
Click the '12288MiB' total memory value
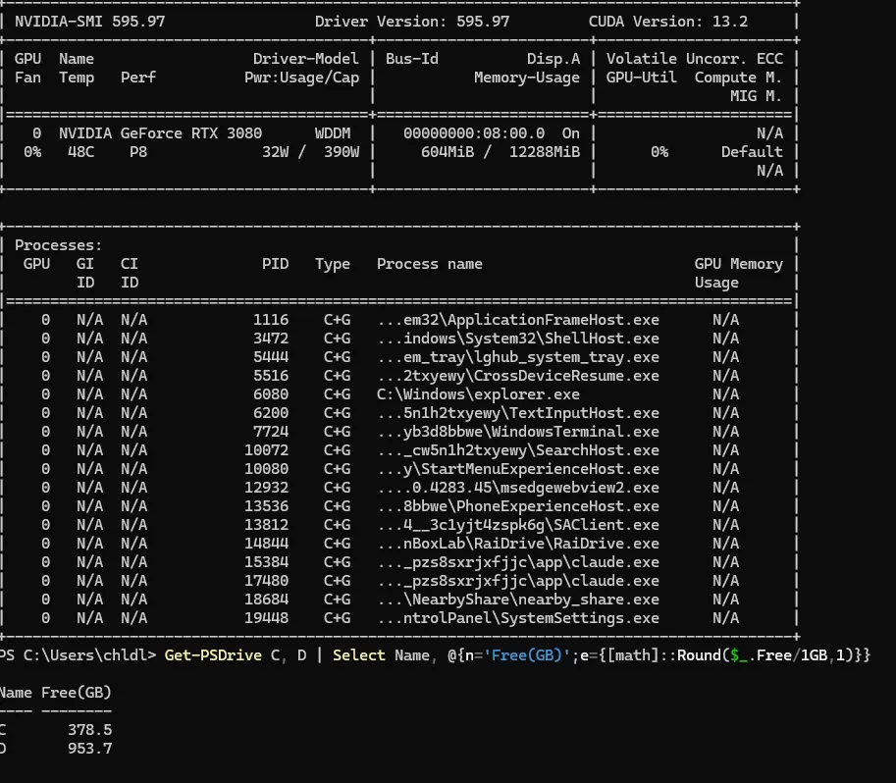545,152
